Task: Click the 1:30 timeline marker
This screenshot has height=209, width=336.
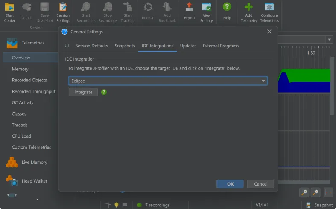Action: click(311, 53)
